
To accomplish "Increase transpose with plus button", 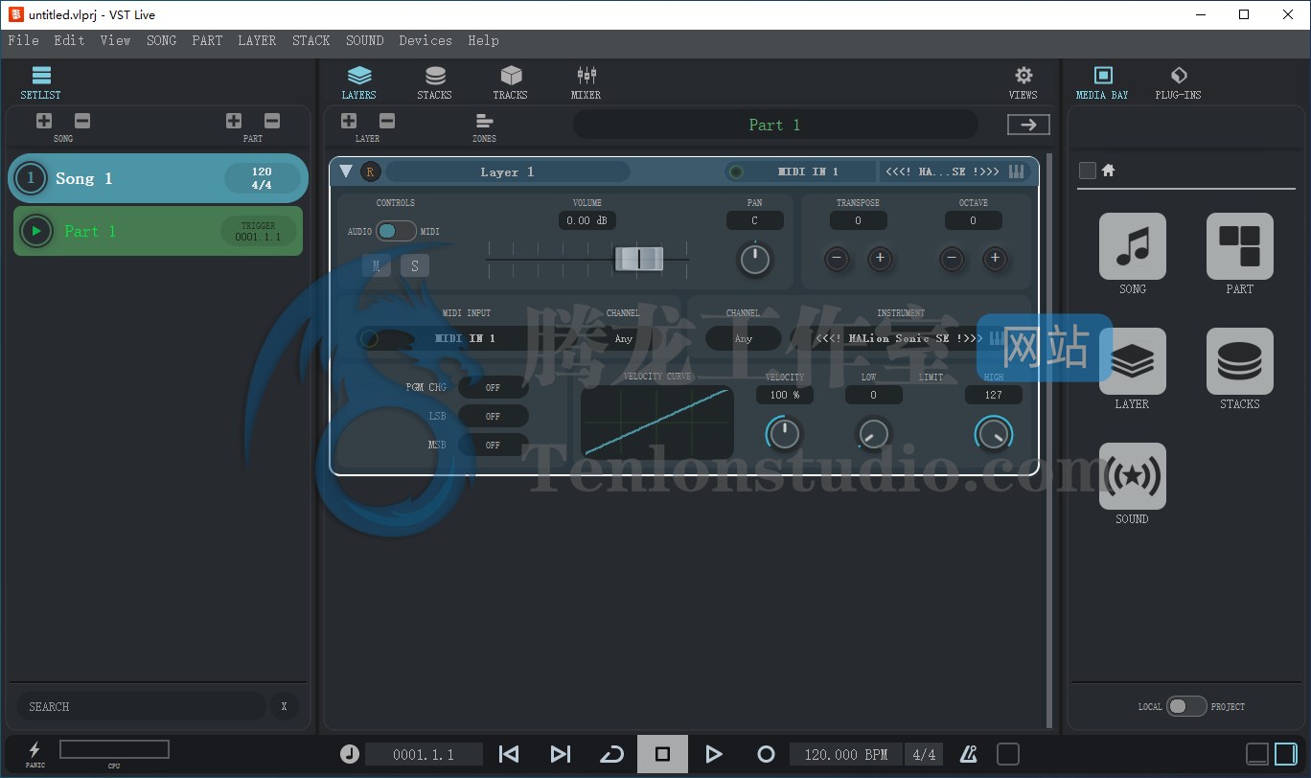I will (x=880, y=258).
